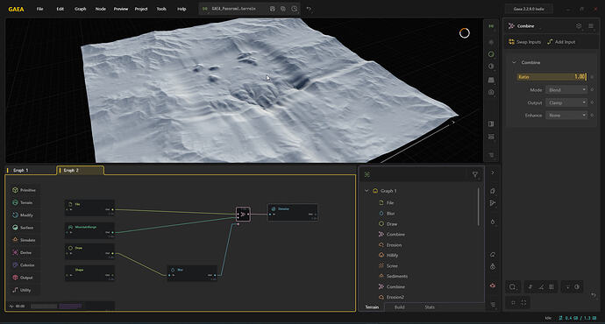Select the Draw node in graph

pyautogui.click(x=89, y=251)
